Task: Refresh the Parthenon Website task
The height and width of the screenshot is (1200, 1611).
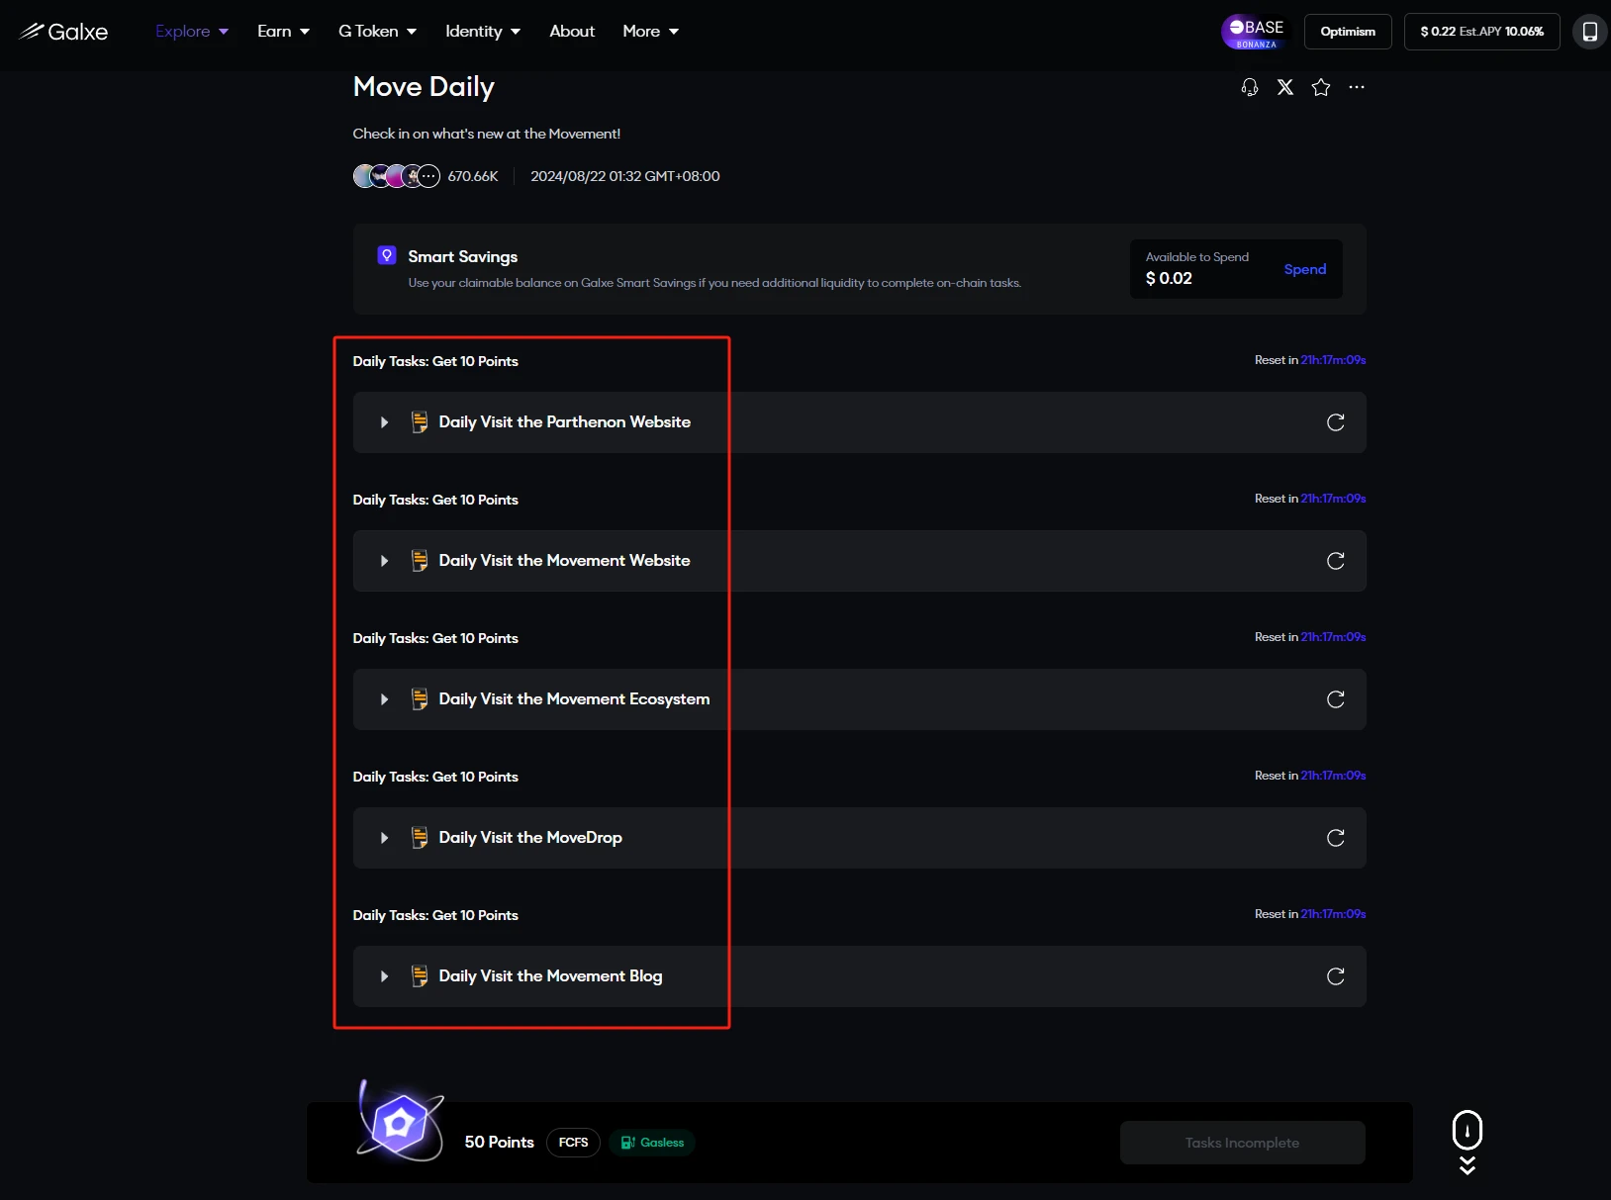Action: coord(1335,422)
